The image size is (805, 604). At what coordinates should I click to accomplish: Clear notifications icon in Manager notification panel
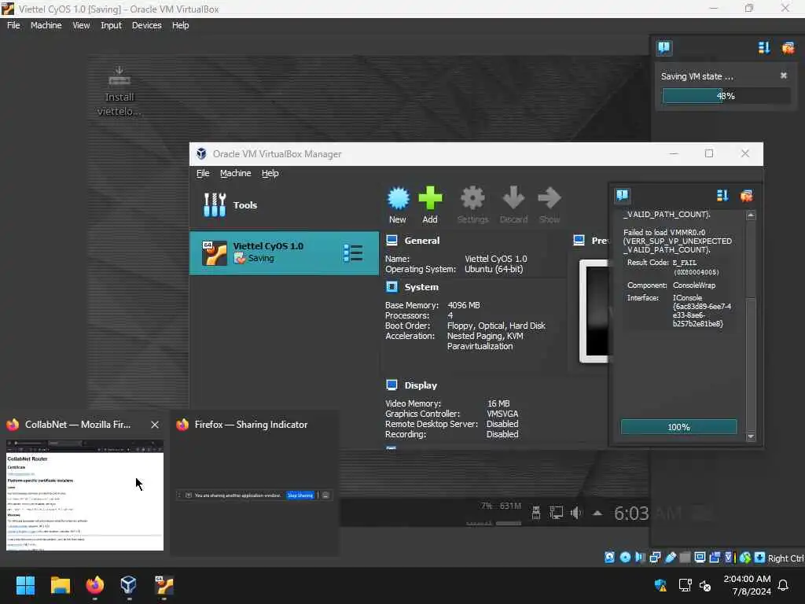747,195
